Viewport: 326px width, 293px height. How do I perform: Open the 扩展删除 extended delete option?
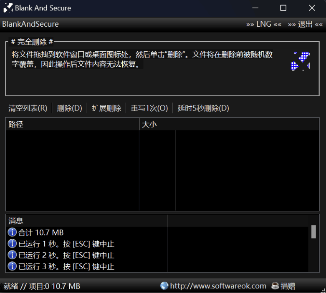106,108
